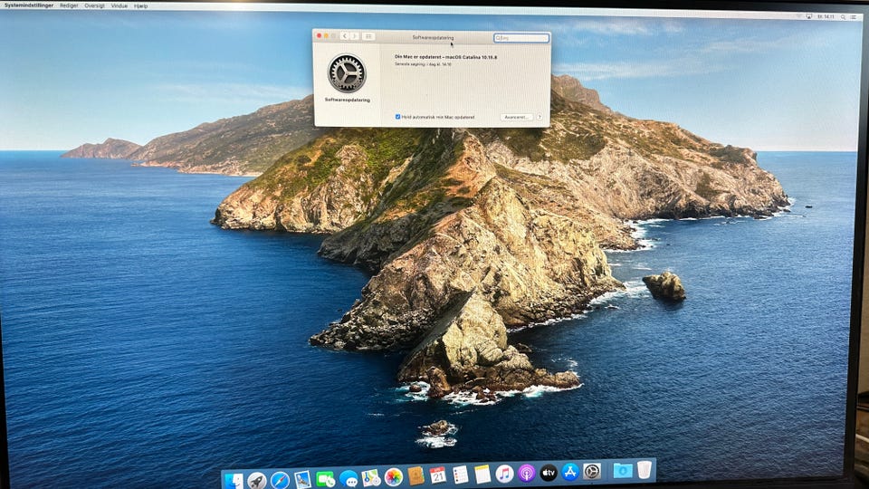
Task: Open the Rediger menu
Action: pyautogui.click(x=69, y=5)
